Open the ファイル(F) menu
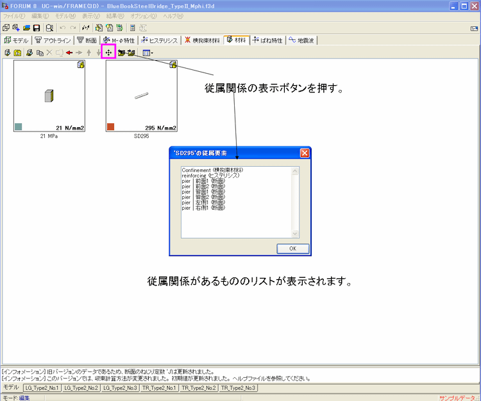This screenshot has width=481, height=401. coord(14,16)
